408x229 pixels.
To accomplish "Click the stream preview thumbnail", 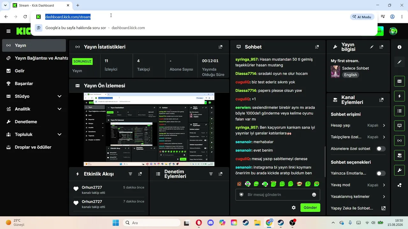I will coord(149,129).
